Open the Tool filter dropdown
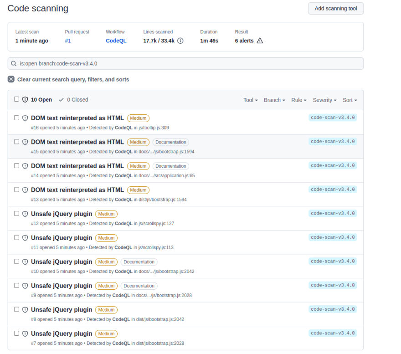 [x=250, y=100]
